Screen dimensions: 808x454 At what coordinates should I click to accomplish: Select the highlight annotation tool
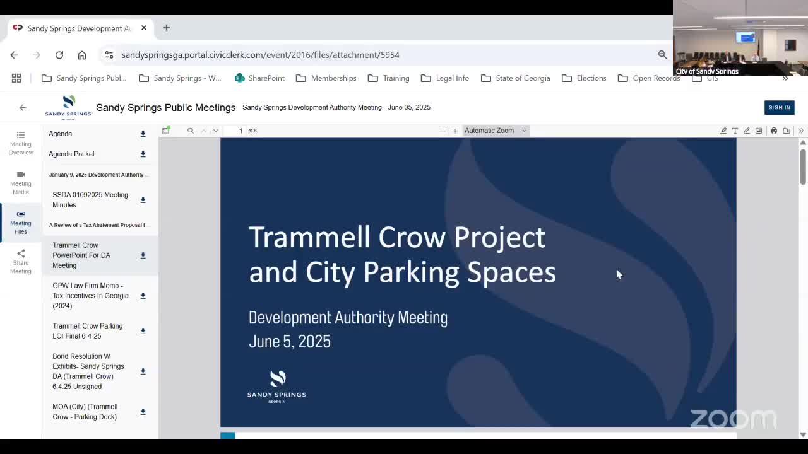click(723, 131)
